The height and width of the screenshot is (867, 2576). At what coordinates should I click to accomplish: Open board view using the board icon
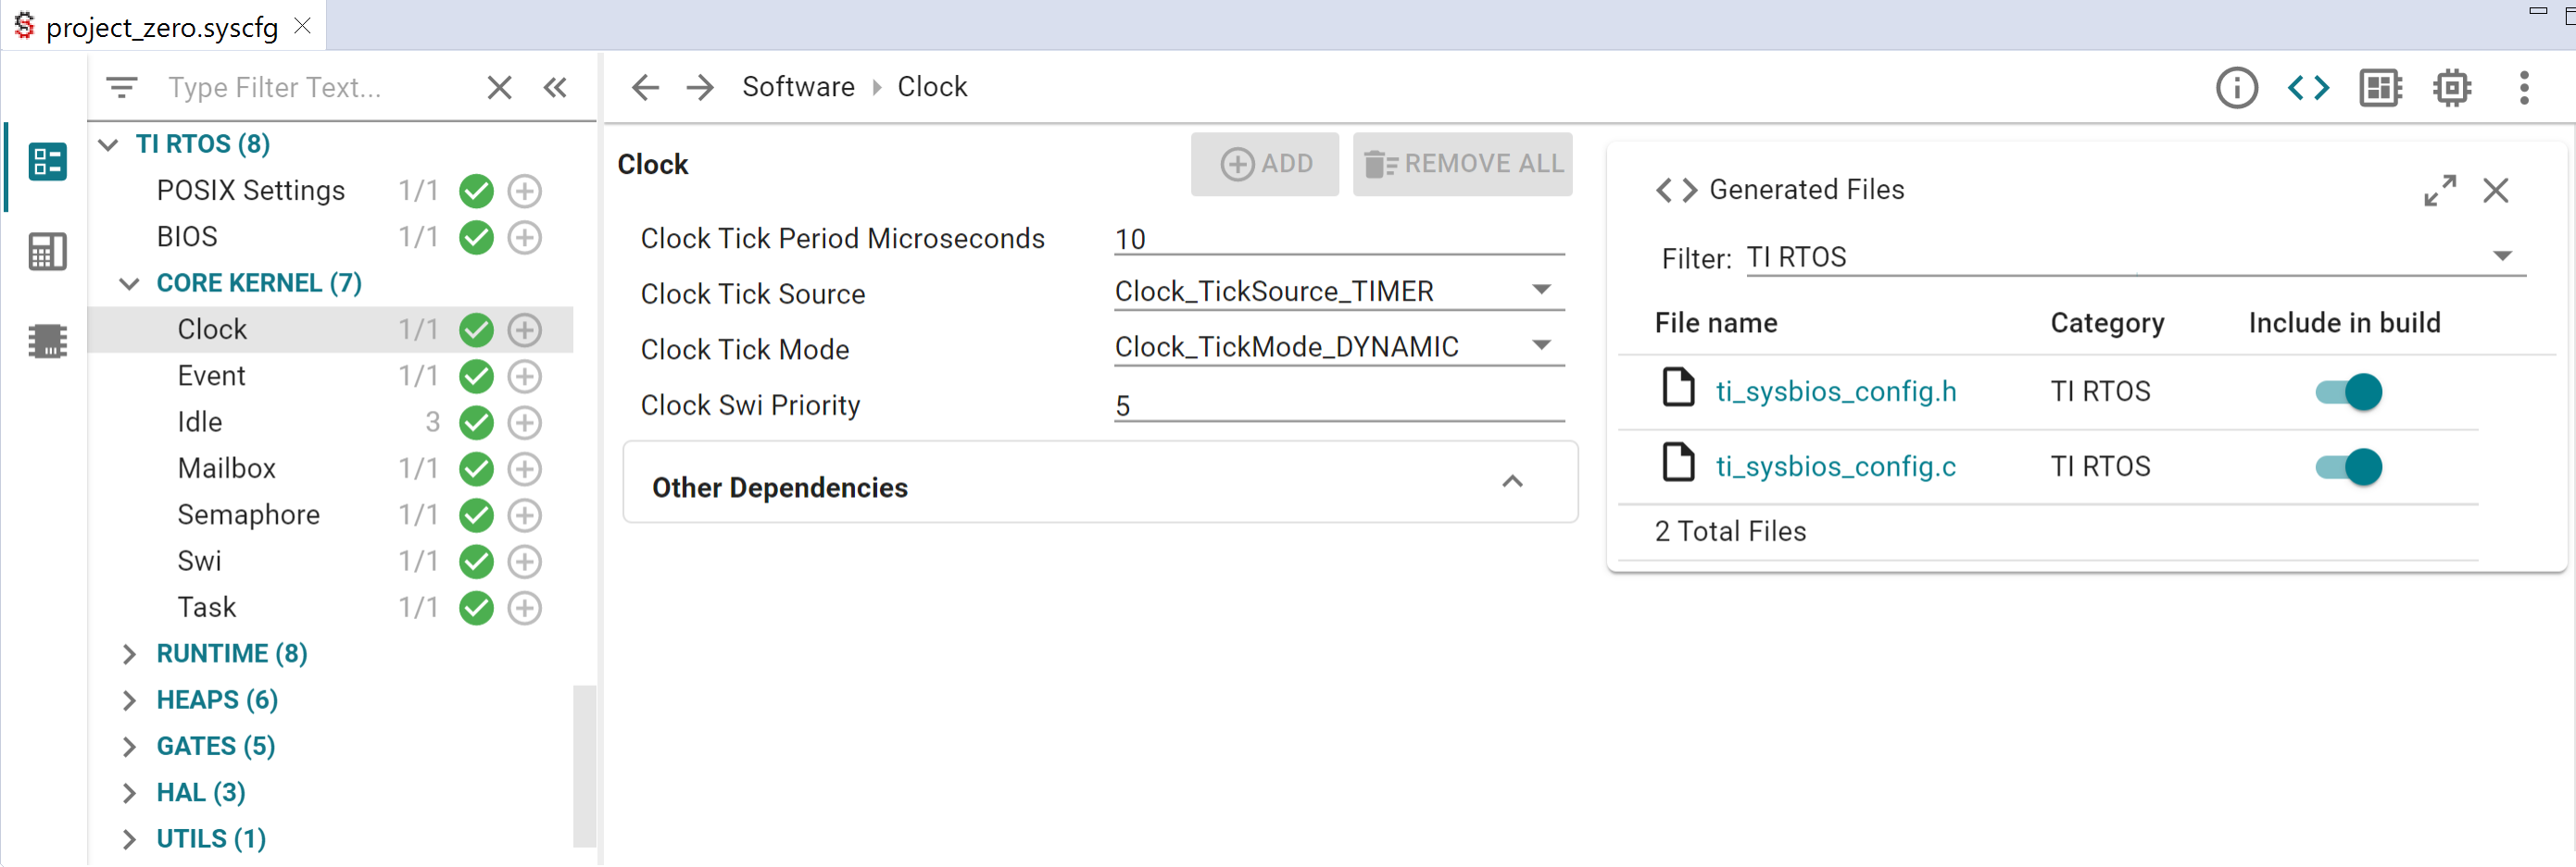click(x=2380, y=88)
